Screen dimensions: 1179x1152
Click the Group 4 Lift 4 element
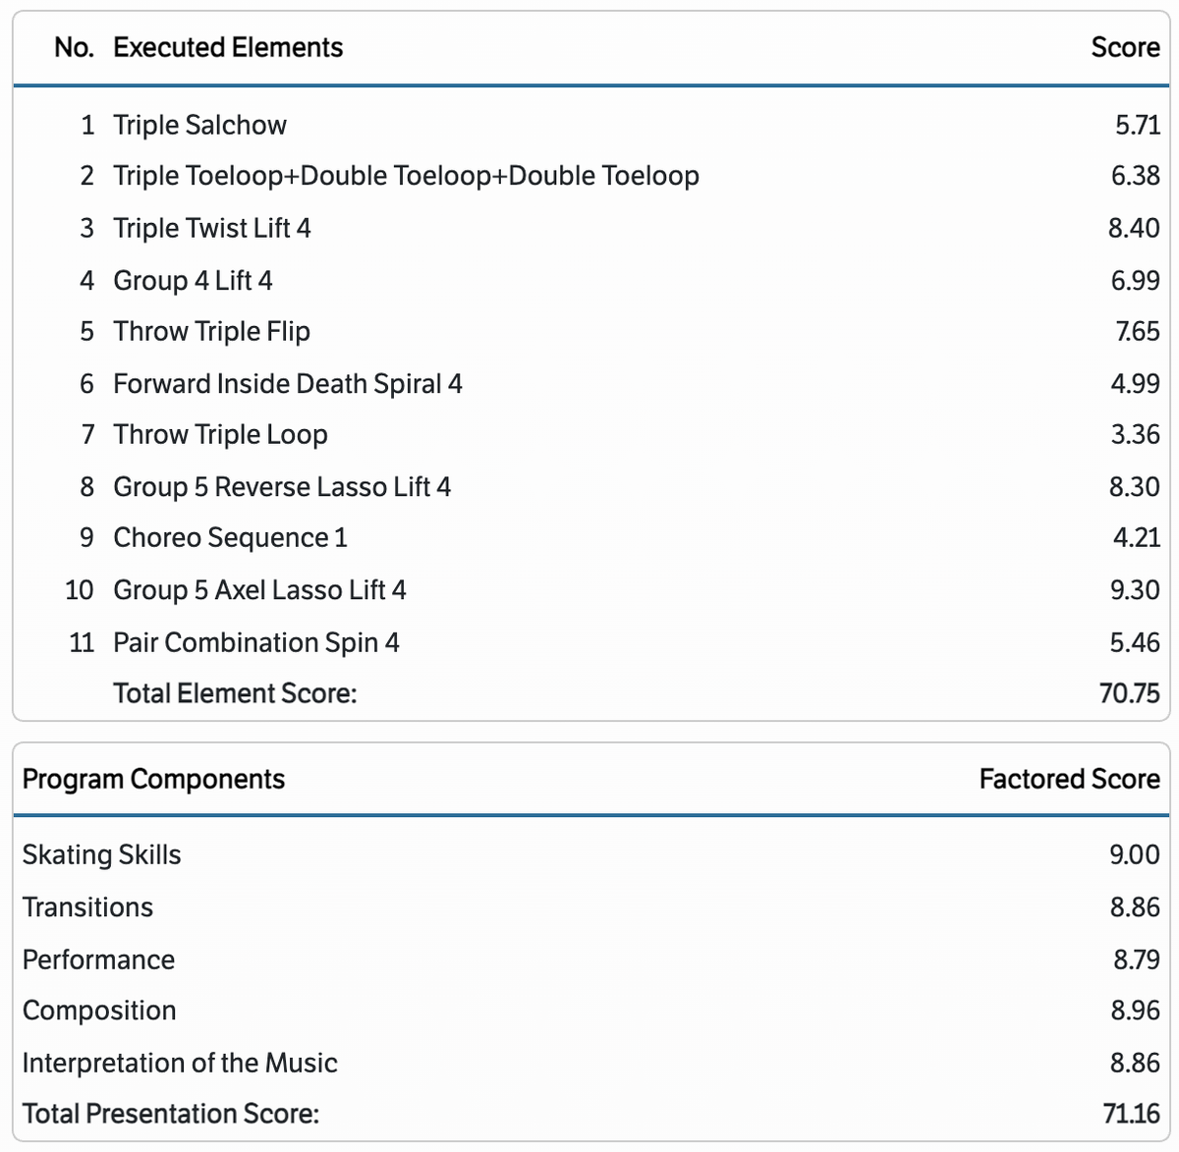pyautogui.click(x=193, y=280)
